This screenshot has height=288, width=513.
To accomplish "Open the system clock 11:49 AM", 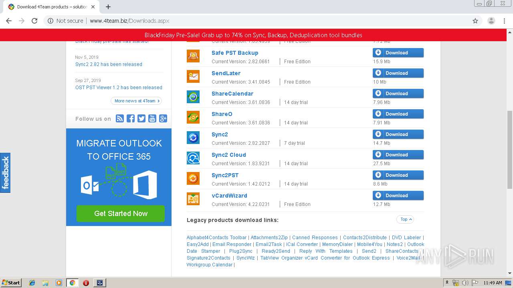I will (x=493, y=283).
